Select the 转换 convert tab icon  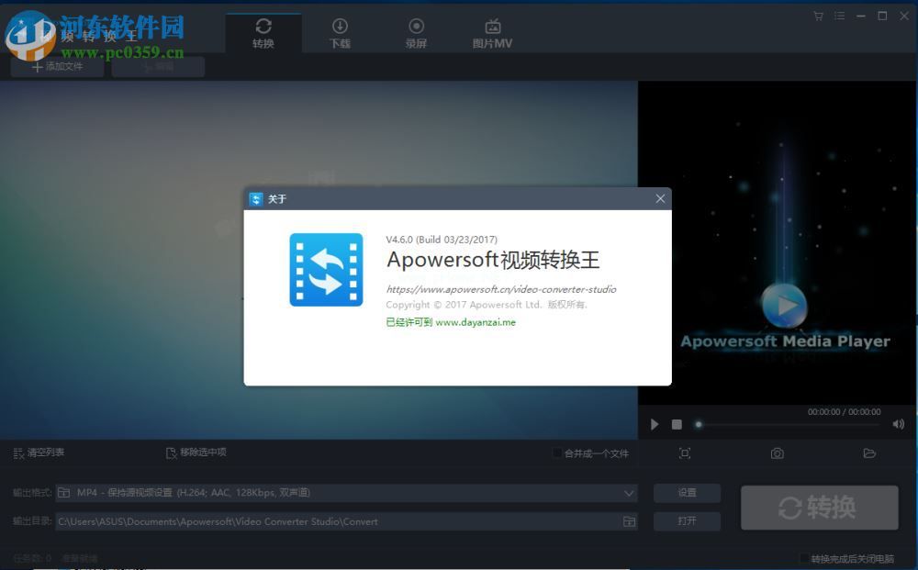263,27
